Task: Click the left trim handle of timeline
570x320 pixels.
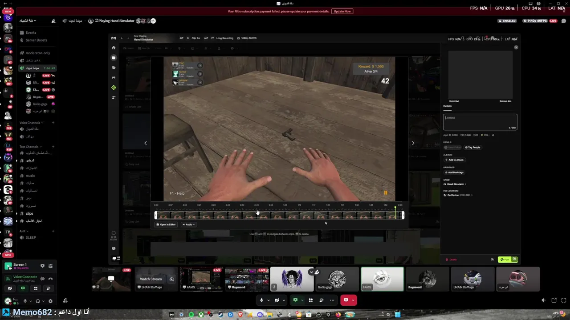Action: 156,215
